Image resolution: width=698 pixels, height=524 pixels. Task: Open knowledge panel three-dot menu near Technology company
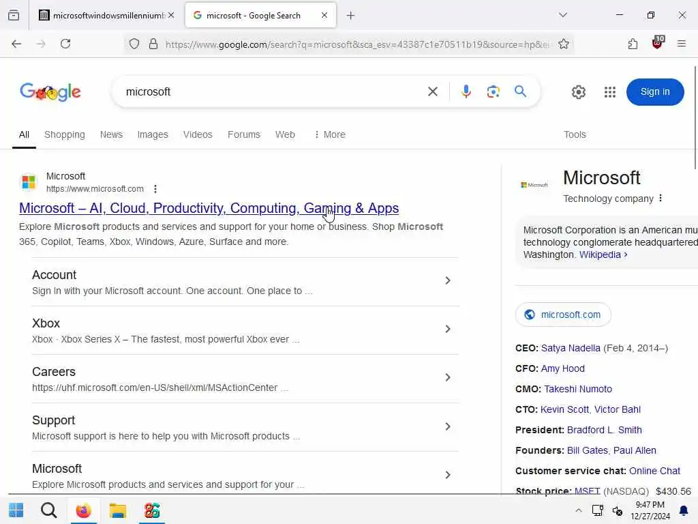[661, 198]
